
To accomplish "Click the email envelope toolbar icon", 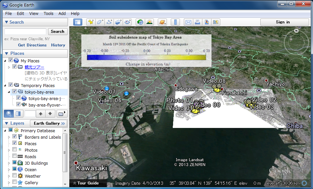I will coord(188,22).
